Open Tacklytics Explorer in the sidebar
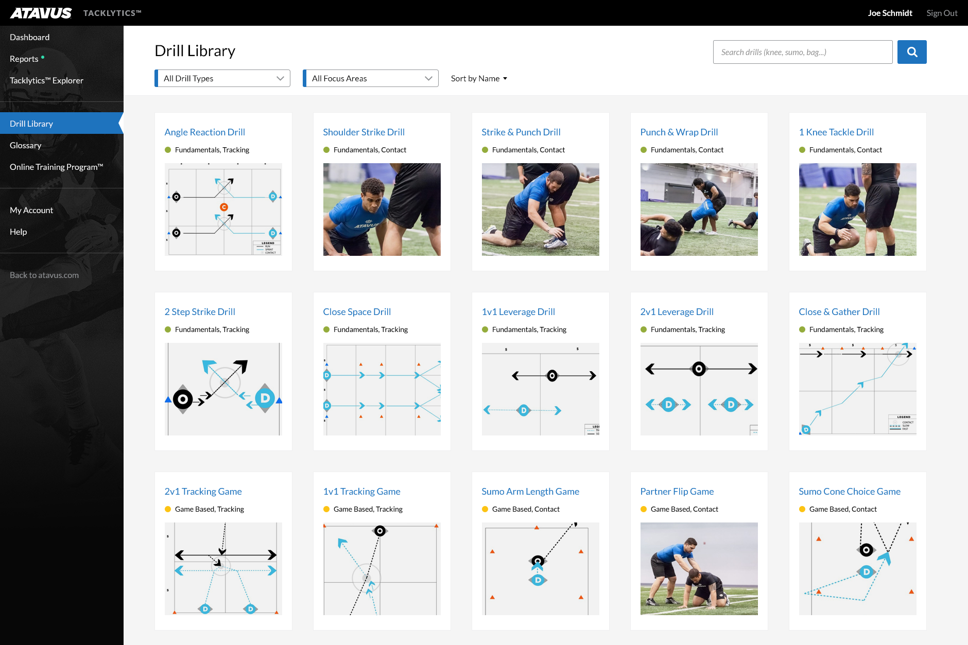The height and width of the screenshot is (645, 968). [46, 80]
